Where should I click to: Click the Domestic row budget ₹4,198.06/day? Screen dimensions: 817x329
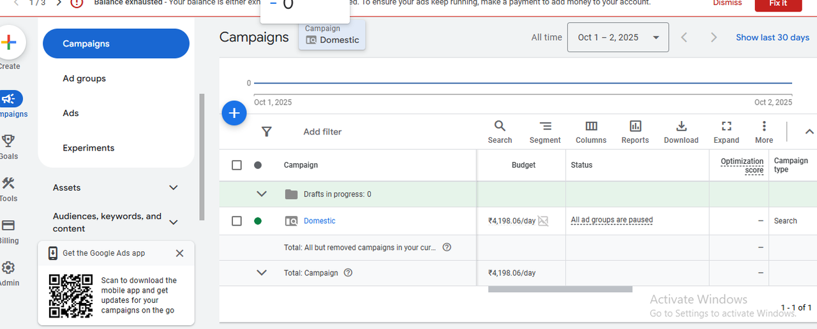tap(512, 221)
